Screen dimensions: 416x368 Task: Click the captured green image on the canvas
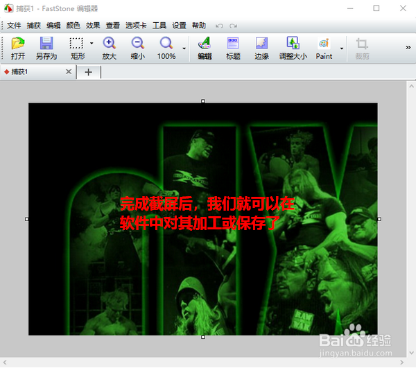[203, 219]
